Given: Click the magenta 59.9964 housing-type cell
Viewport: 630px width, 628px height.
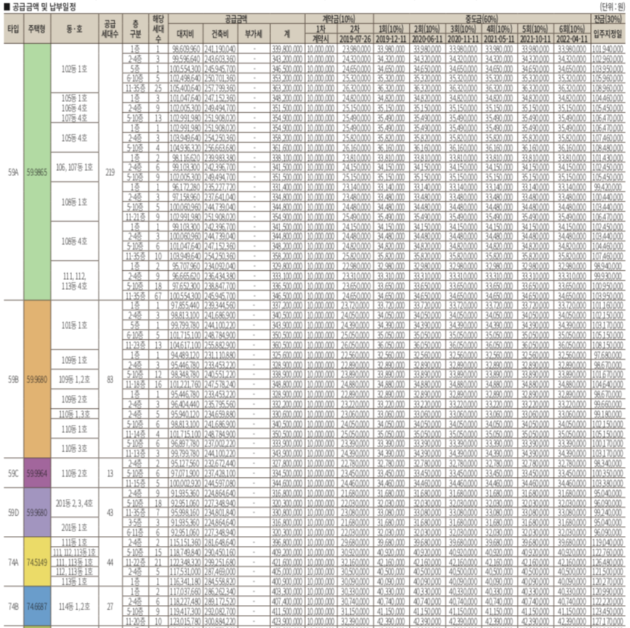Looking at the screenshot, I should click(x=37, y=473).
